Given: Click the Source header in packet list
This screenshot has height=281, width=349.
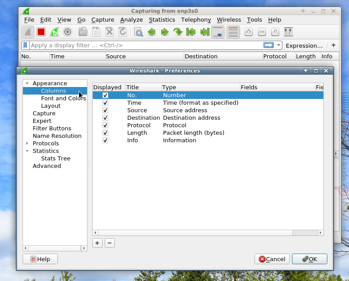Looking at the screenshot, I should [144, 57].
